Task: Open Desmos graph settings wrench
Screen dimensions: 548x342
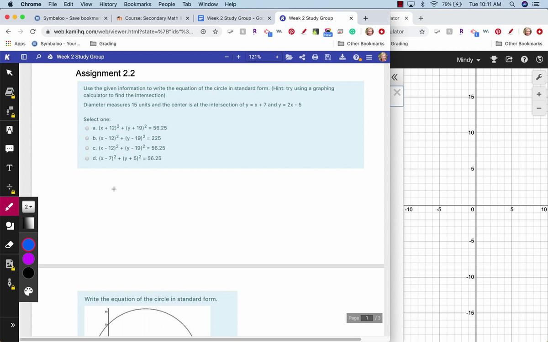Action: point(538,78)
